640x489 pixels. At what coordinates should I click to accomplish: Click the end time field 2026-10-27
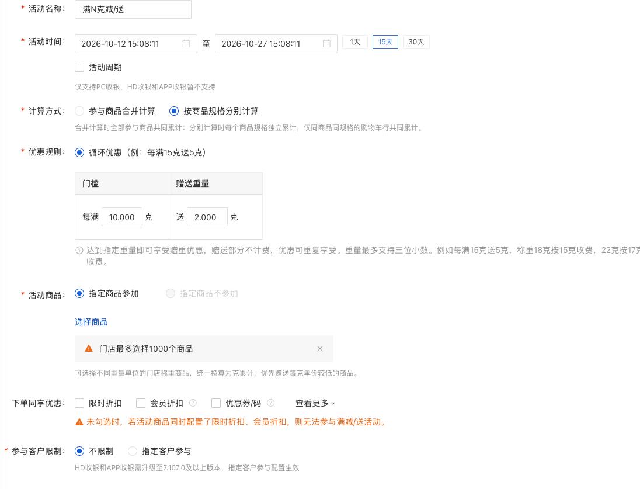click(x=276, y=44)
